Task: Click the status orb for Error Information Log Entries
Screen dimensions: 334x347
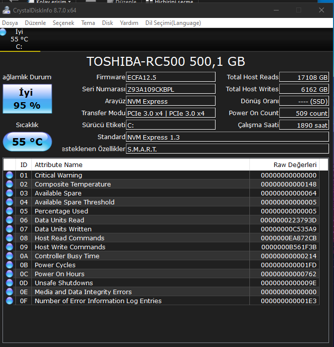Action: point(9,301)
